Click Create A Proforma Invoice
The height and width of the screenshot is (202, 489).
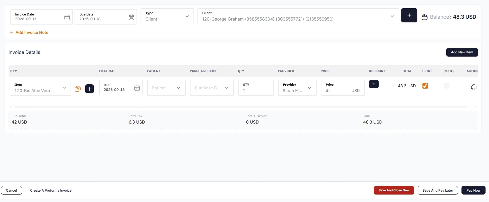(x=51, y=191)
